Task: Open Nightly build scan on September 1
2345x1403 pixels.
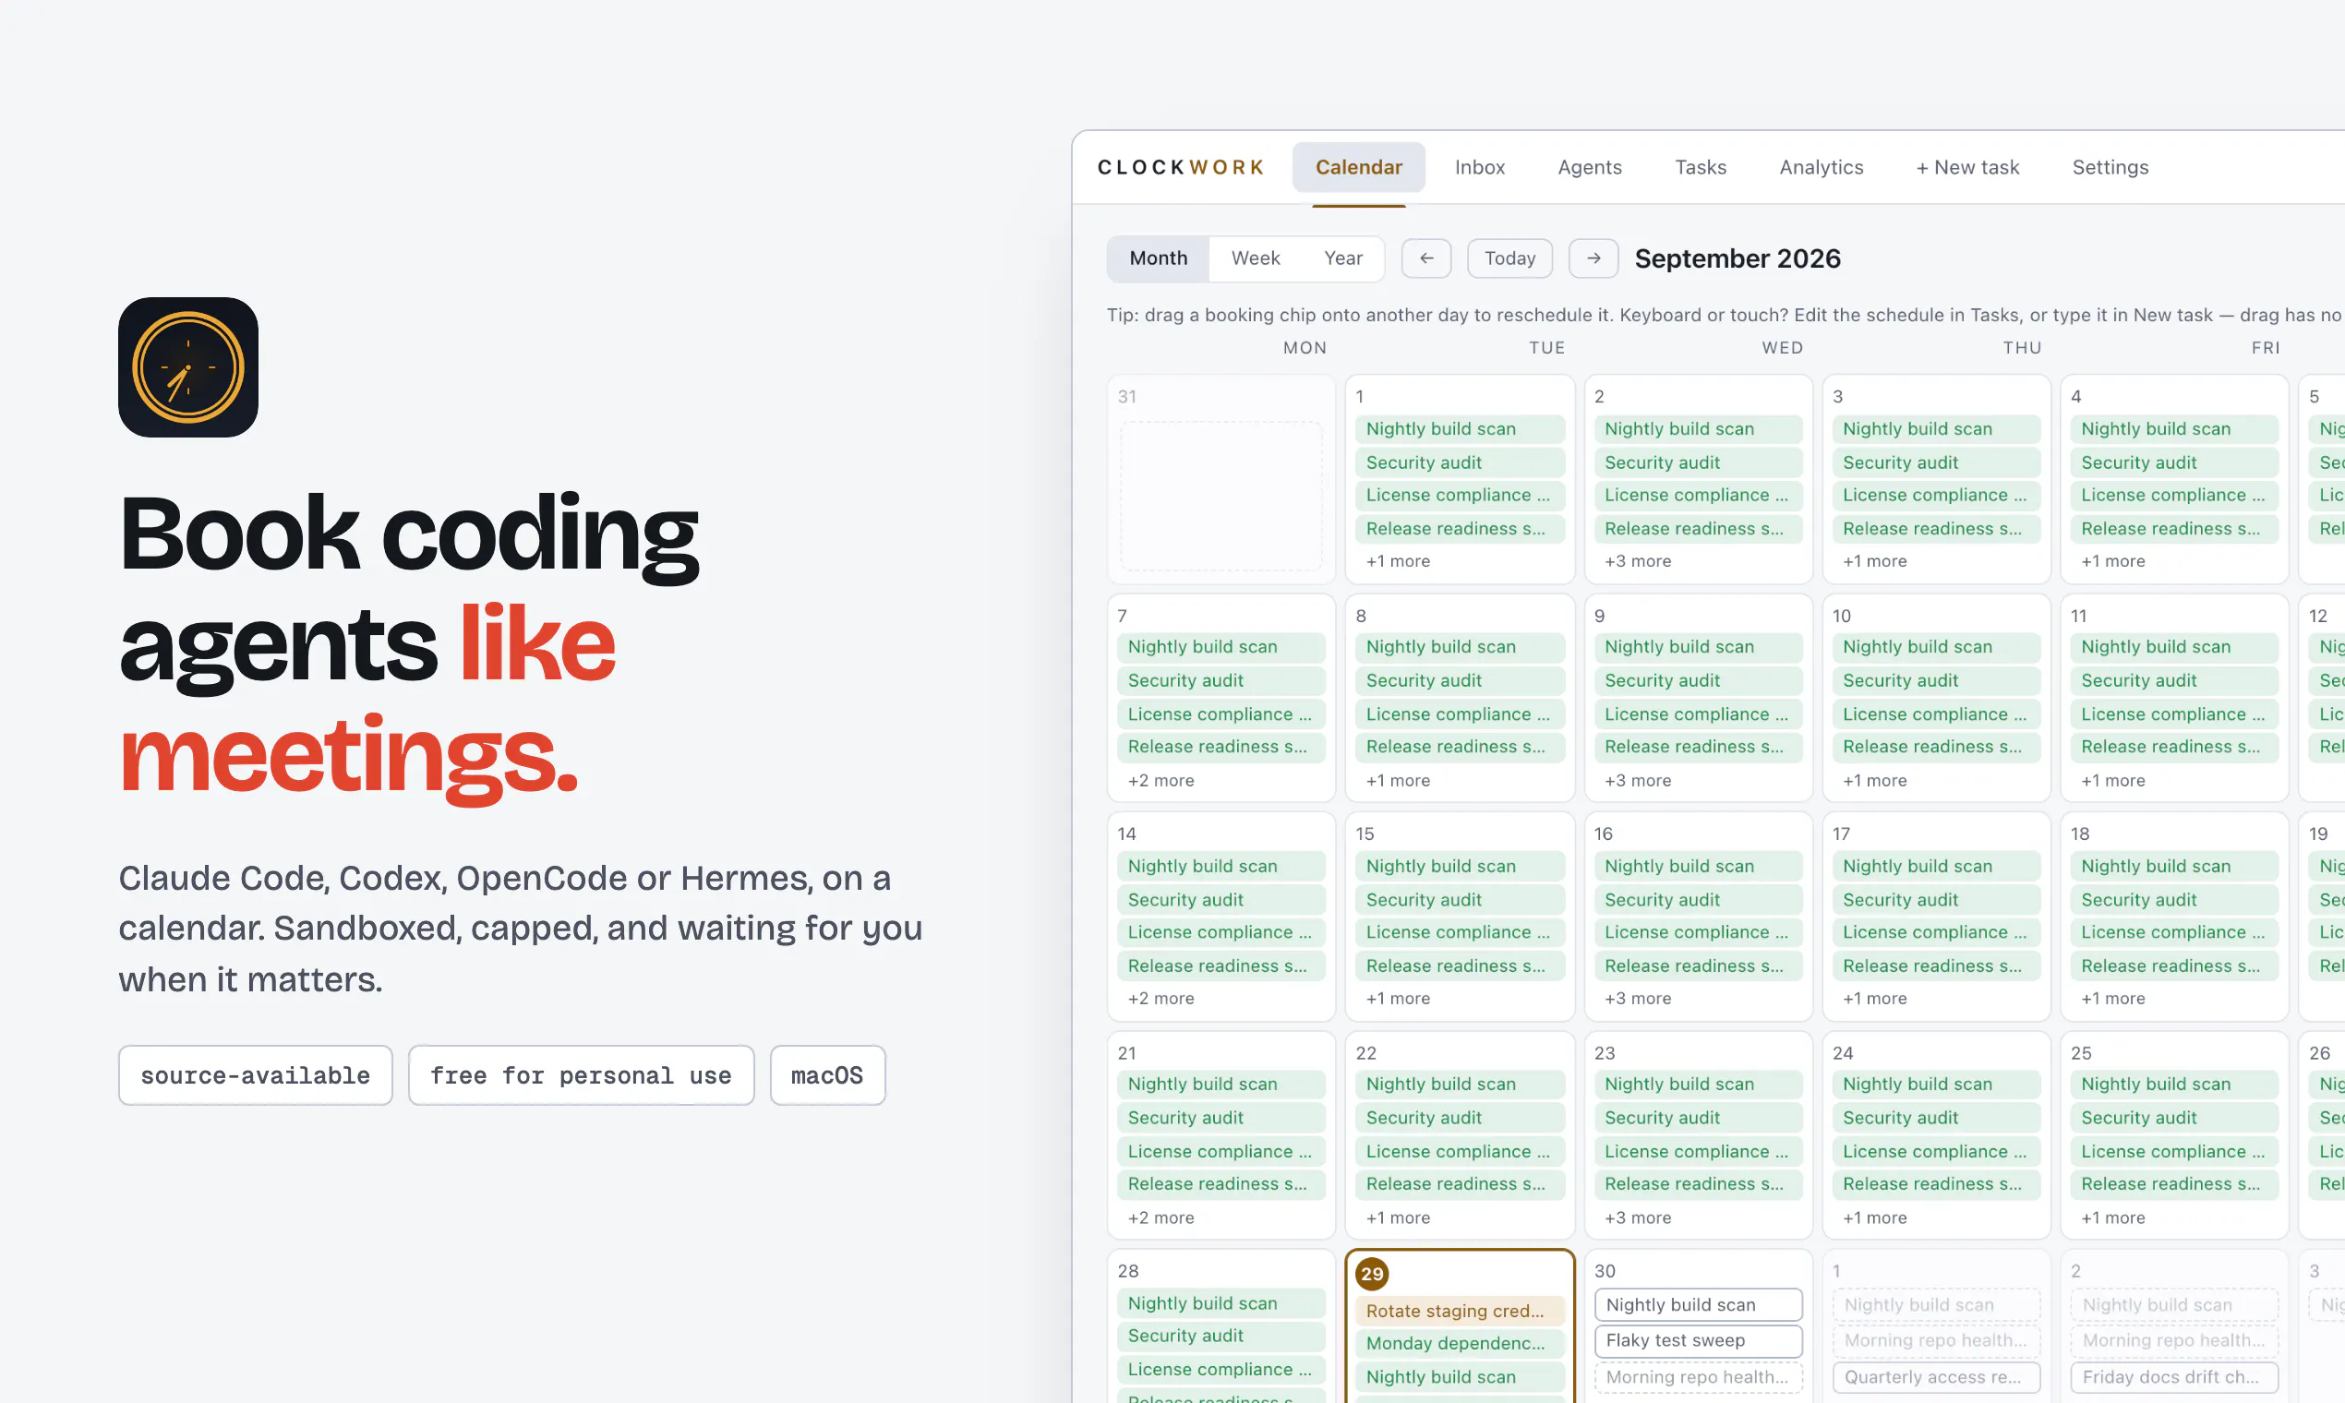Action: point(1460,429)
